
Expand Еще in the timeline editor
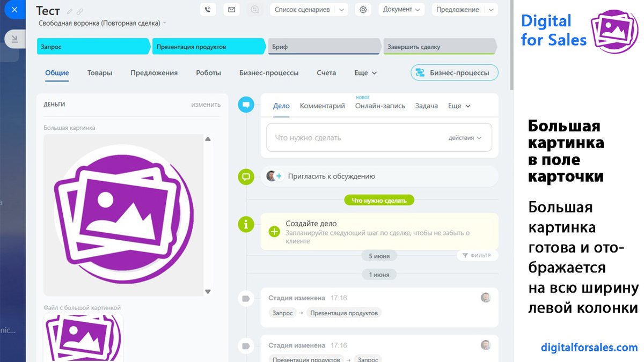pyautogui.click(x=459, y=106)
